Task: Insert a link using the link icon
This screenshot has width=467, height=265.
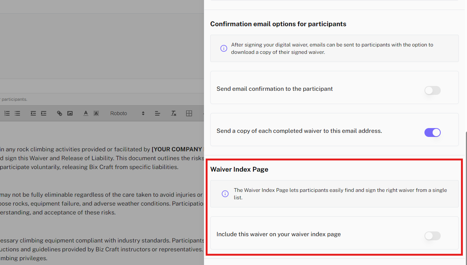Action: point(59,113)
